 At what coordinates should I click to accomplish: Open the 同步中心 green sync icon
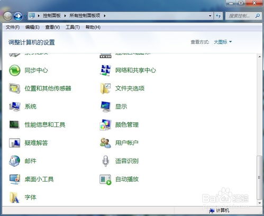pos(15,70)
